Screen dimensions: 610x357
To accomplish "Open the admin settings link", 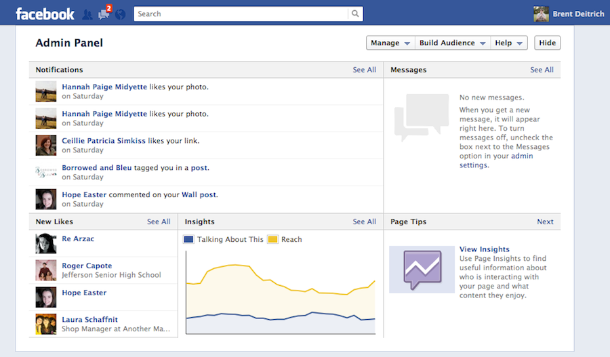I will [x=496, y=161].
